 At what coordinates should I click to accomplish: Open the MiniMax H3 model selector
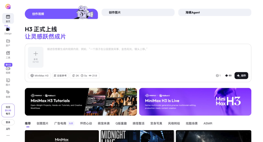pyautogui.click(x=39, y=76)
